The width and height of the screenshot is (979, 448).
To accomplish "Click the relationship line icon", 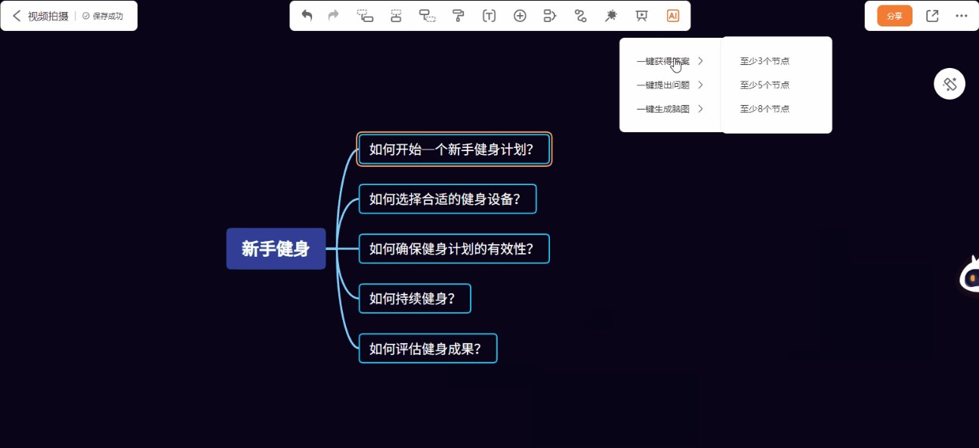I will click(x=580, y=16).
